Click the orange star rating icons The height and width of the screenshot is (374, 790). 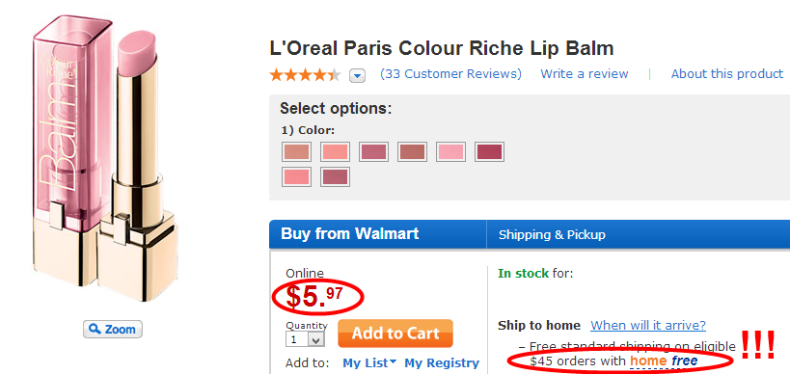[x=306, y=75]
